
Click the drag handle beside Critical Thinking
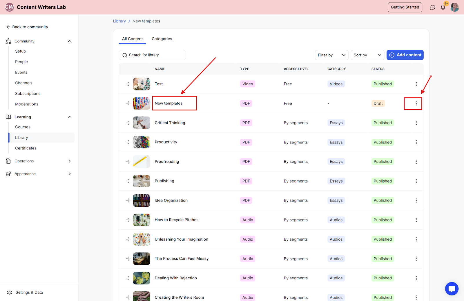128,123
